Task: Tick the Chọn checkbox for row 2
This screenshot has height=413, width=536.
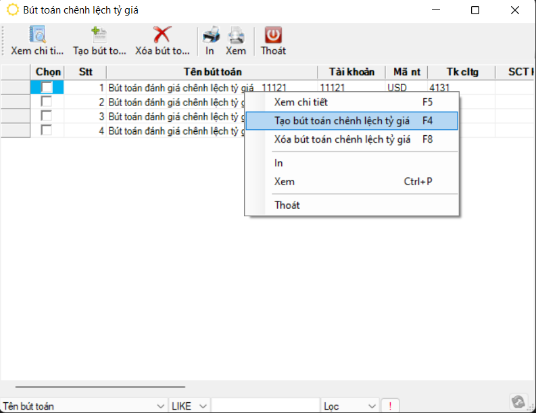Action: [47, 101]
